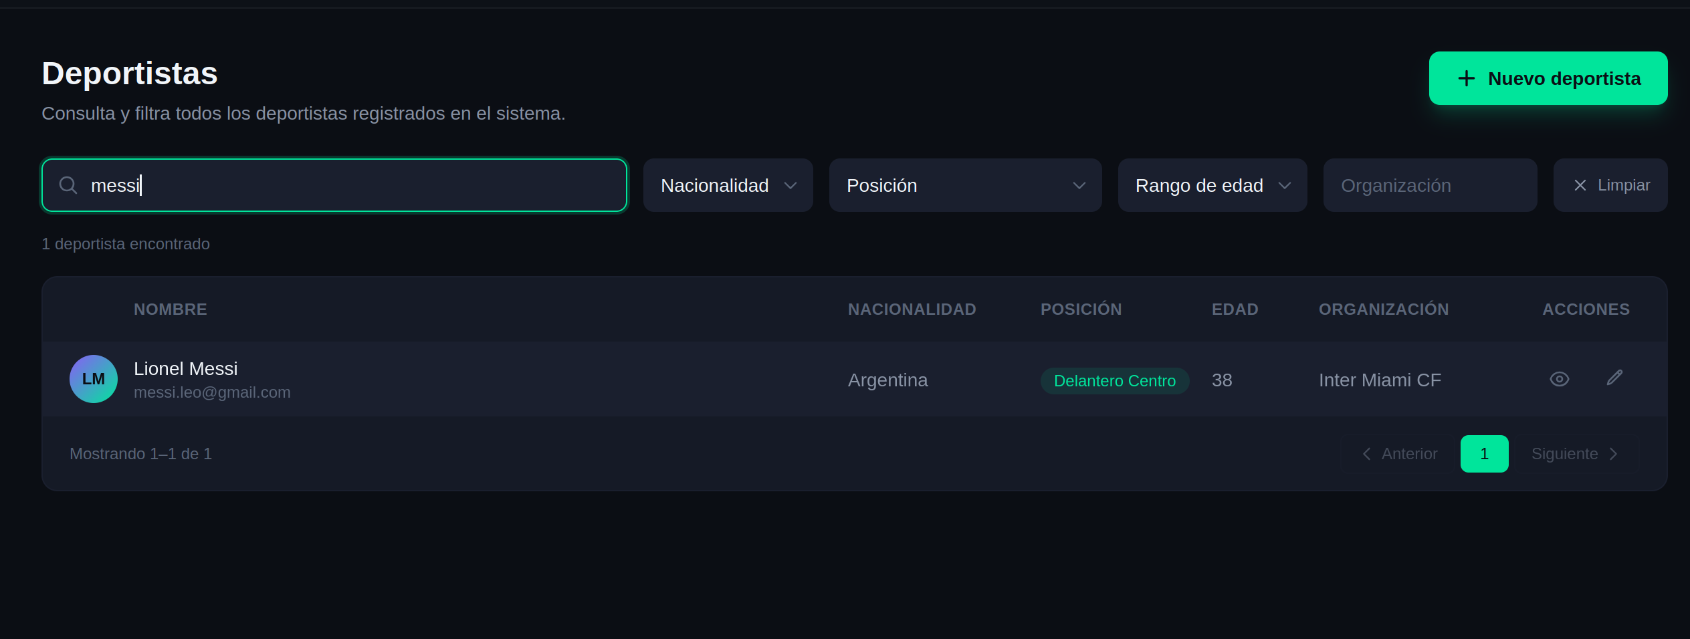
Task: Sort by the NOMBRE column header
Action: [171, 309]
